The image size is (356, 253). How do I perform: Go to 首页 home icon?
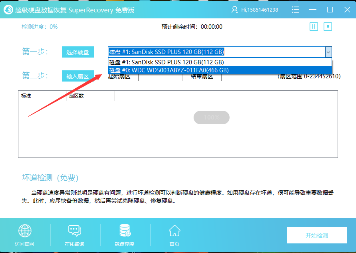[x=174, y=231]
